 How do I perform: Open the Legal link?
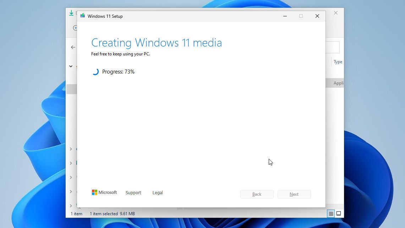(158, 192)
